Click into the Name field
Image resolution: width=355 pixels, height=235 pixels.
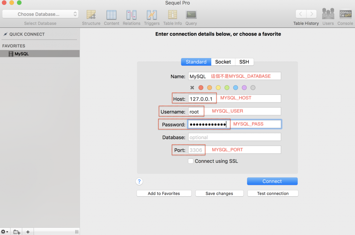point(235,76)
